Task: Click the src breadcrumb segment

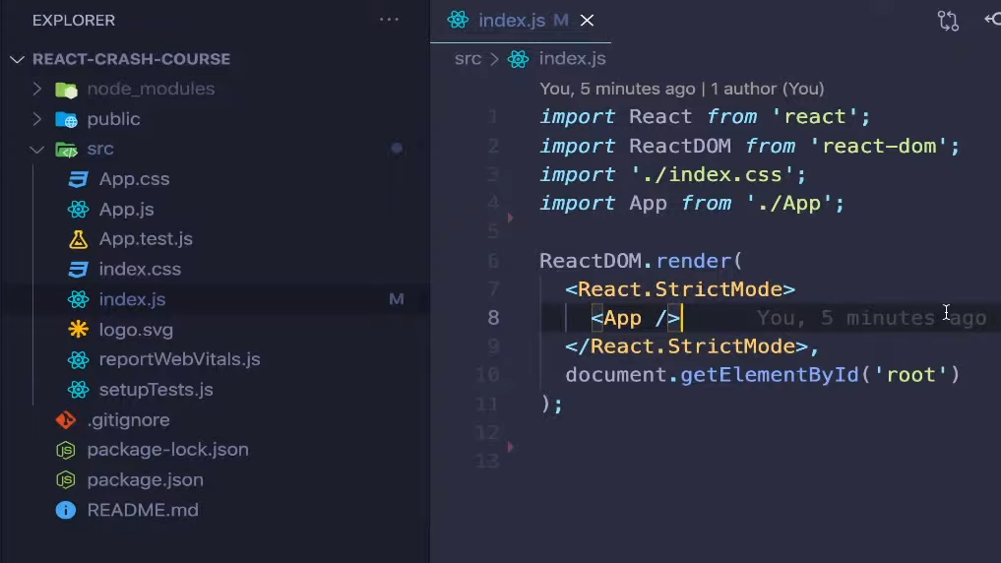Action: click(x=468, y=59)
